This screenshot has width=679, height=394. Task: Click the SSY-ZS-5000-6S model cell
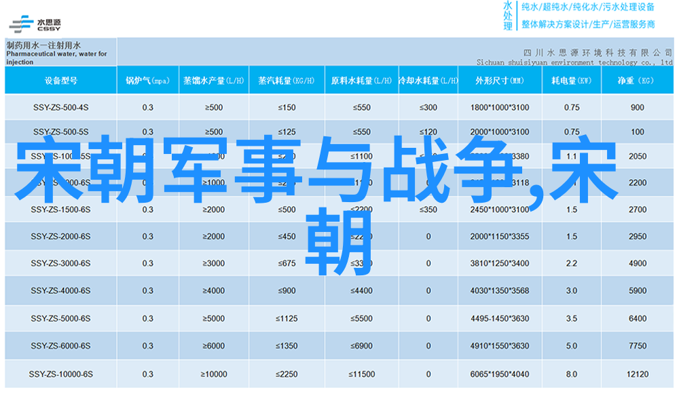tap(60, 318)
